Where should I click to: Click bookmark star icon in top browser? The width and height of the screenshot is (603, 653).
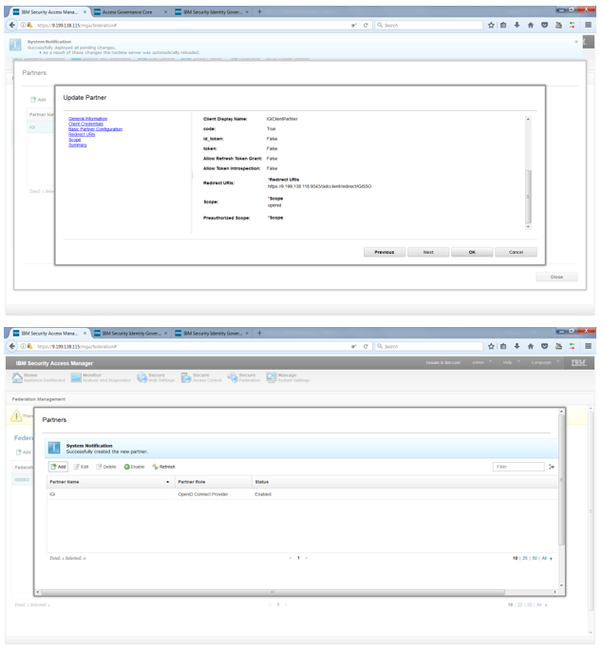[x=491, y=25]
